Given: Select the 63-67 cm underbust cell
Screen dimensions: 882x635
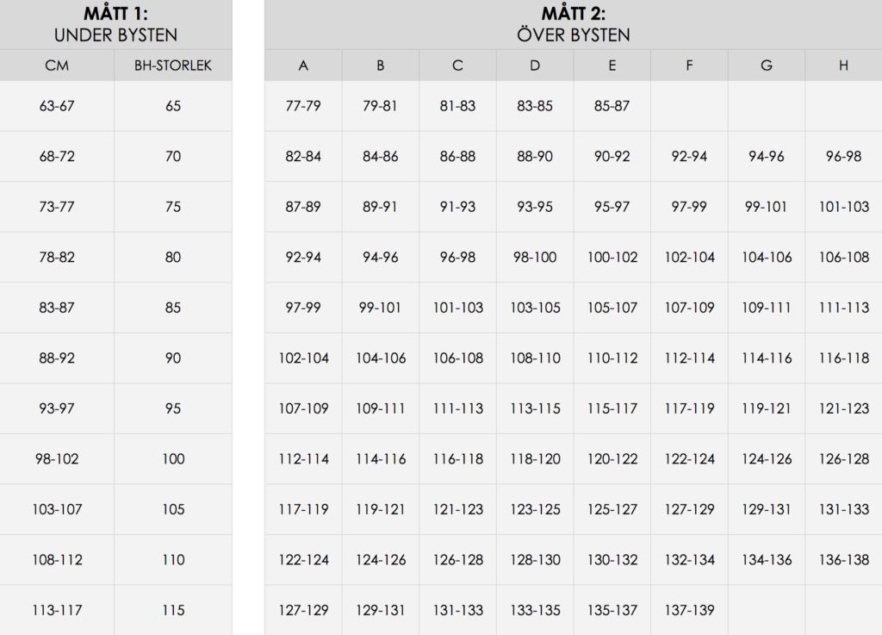Looking at the screenshot, I should tap(57, 106).
